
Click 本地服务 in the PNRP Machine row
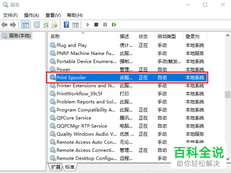coord(195,53)
